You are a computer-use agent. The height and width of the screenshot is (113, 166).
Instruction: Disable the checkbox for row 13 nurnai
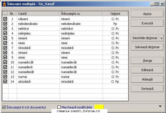[x=5, y=77]
